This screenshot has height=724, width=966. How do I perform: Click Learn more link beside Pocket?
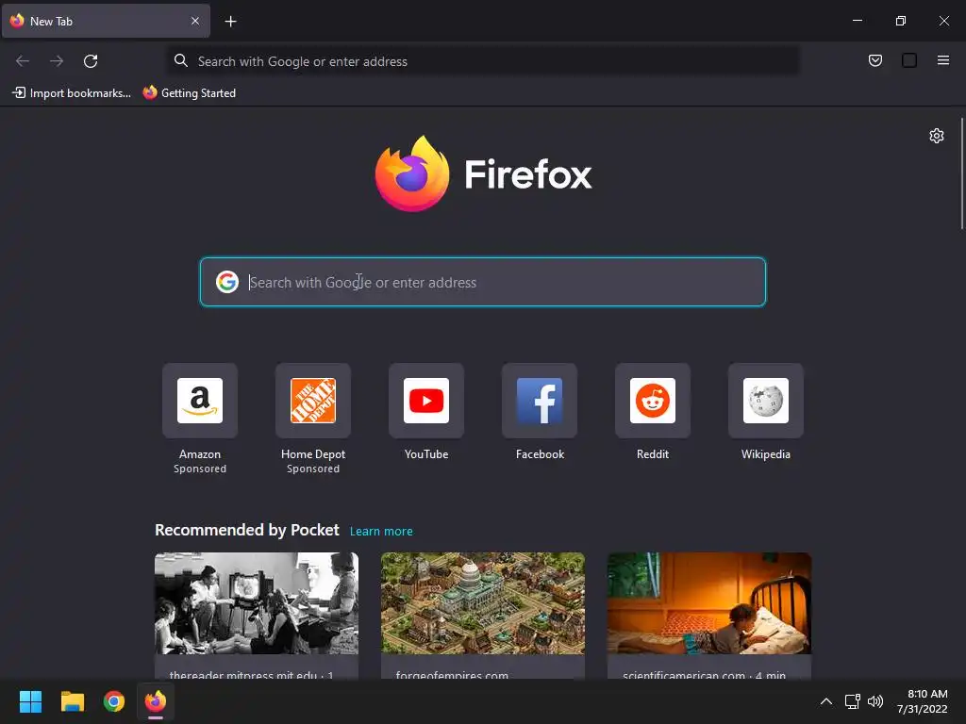click(x=381, y=532)
